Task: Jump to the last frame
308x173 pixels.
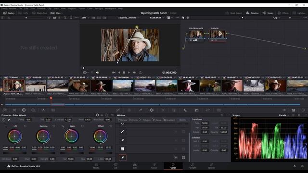Action: point(134,73)
